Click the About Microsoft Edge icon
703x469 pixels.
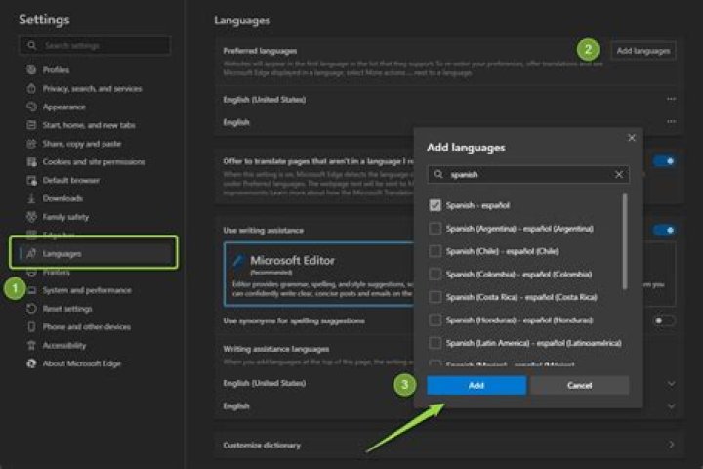(31, 364)
